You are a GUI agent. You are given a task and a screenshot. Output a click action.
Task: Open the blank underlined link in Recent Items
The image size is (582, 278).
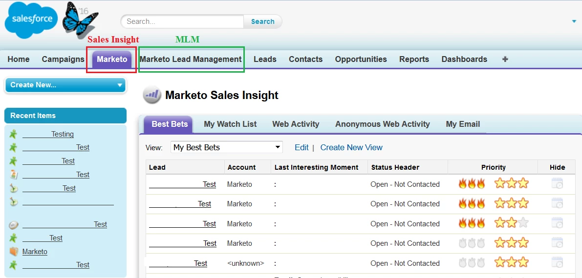(x=68, y=202)
